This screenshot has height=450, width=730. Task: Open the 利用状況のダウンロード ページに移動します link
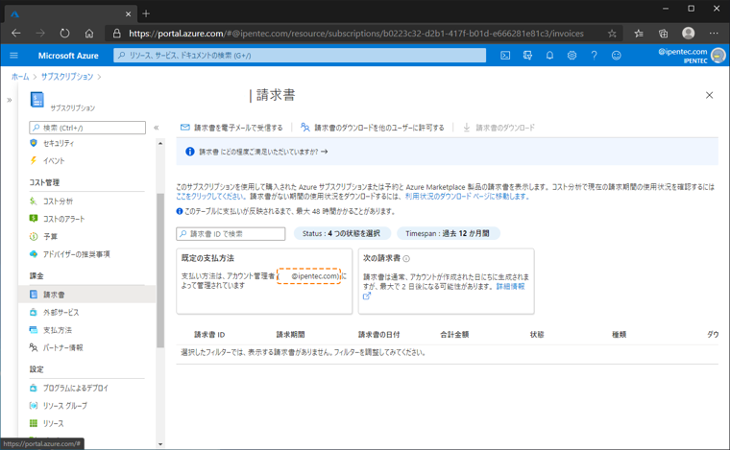click(x=467, y=196)
